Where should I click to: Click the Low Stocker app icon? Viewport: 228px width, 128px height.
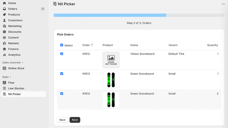click(x=4, y=88)
